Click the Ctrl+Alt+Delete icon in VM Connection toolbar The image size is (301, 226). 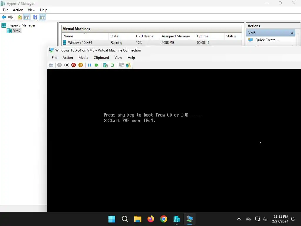tap(51, 65)
